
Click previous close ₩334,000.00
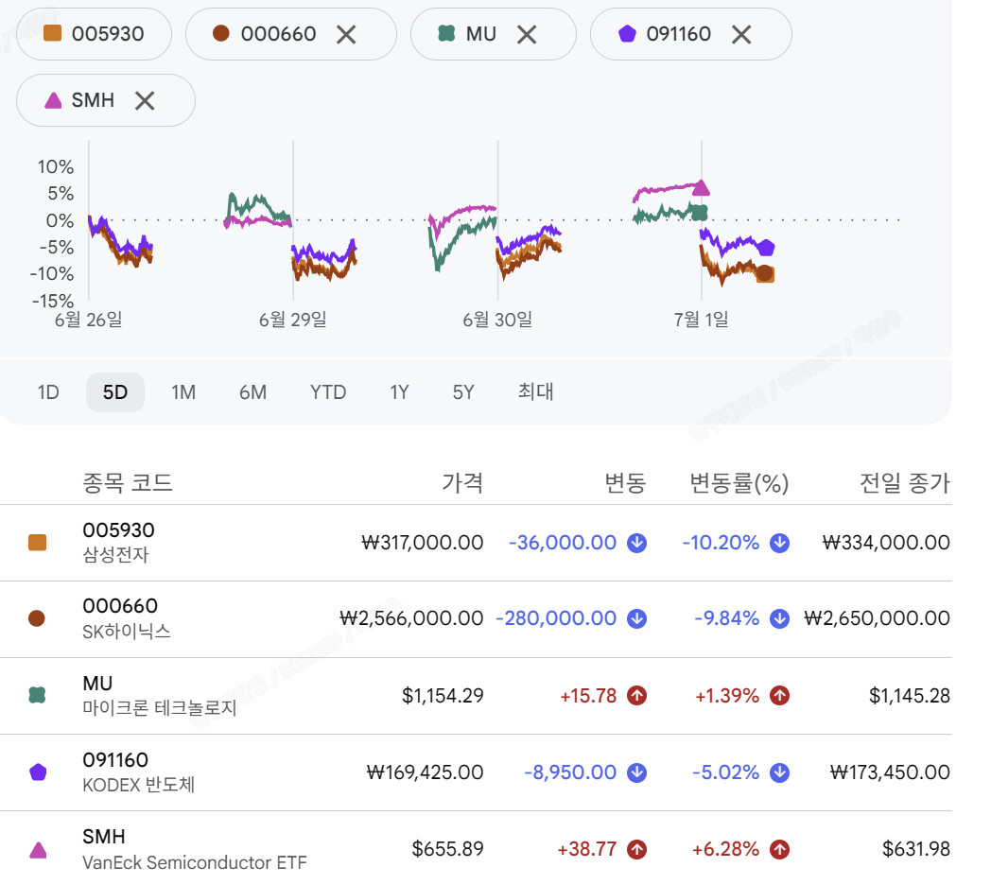click(886, 543)
